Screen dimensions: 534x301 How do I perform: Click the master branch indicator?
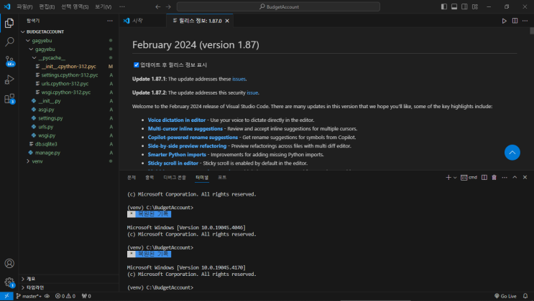29,296
